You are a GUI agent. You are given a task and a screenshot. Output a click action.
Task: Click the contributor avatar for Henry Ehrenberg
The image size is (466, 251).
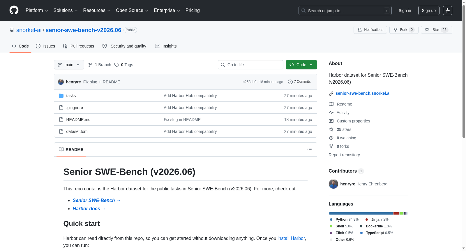click(333, 184)
